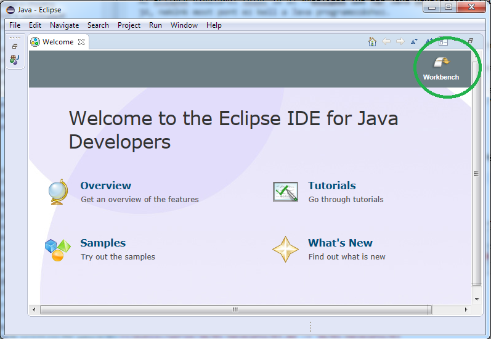The height and width of the screenshot is (339, 491).
Task: Restore the Welcome view from maximized
Action: (471, 41)
